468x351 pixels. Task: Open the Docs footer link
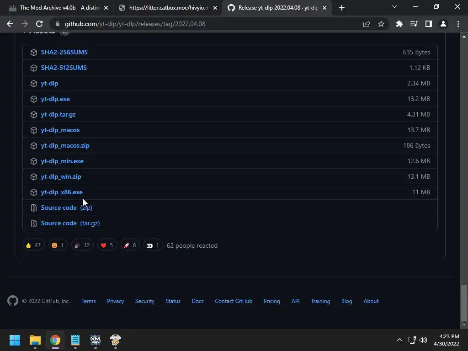[x=197, y=301]
